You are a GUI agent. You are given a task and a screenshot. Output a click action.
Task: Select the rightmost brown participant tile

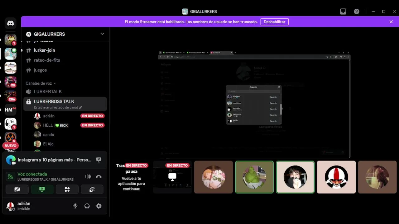pyautogui.click(x=377, y=177)
